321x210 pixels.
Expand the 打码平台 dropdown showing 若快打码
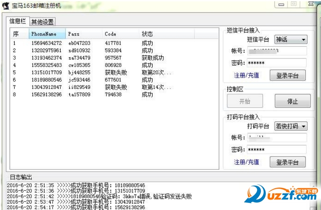[291, 126]
